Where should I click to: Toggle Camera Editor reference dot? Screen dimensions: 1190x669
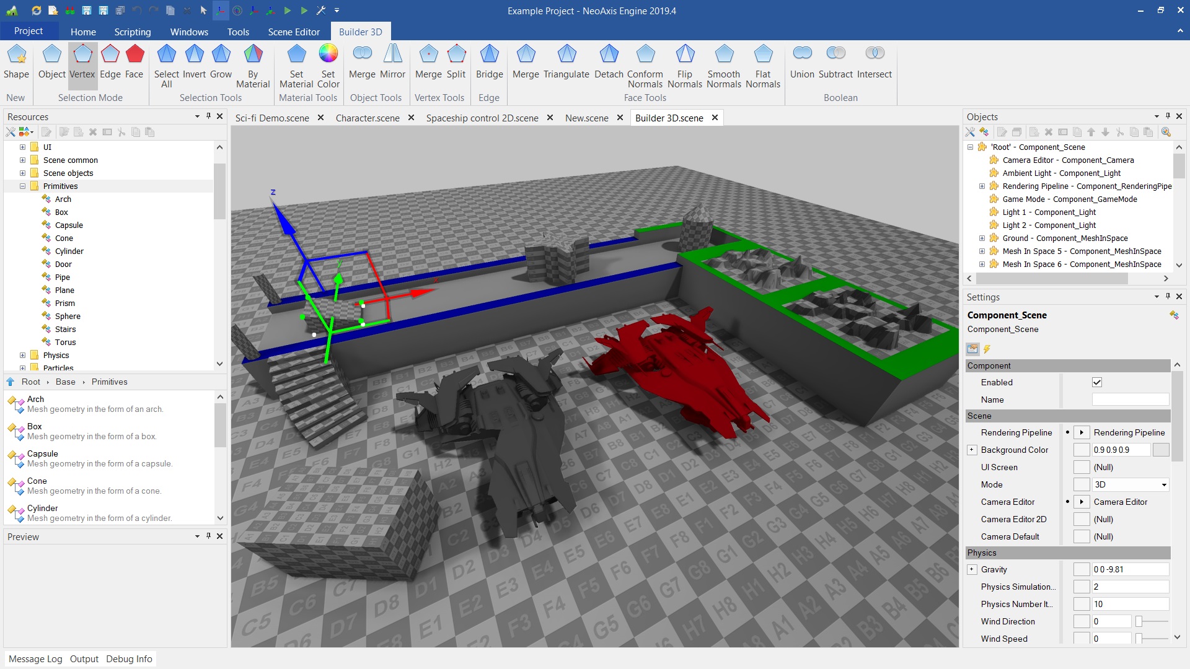[1067, 502]
